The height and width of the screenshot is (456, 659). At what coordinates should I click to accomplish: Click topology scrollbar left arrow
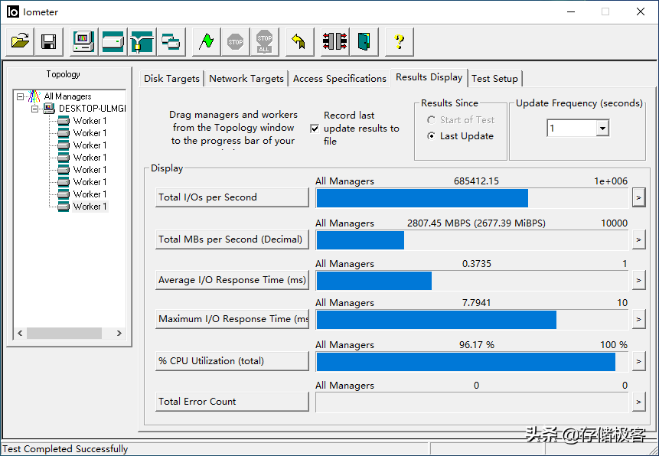(20, 333)
